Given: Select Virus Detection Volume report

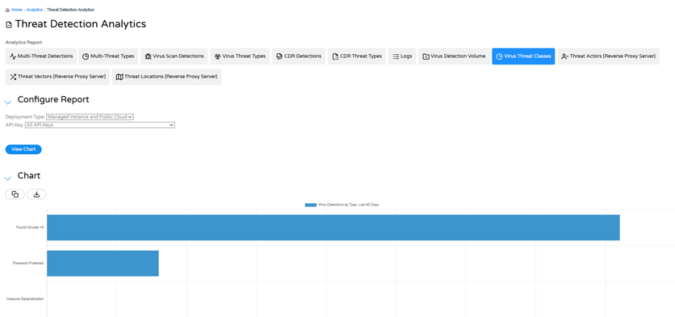Looking at the screenshot, I should click(x=454, y=56).
